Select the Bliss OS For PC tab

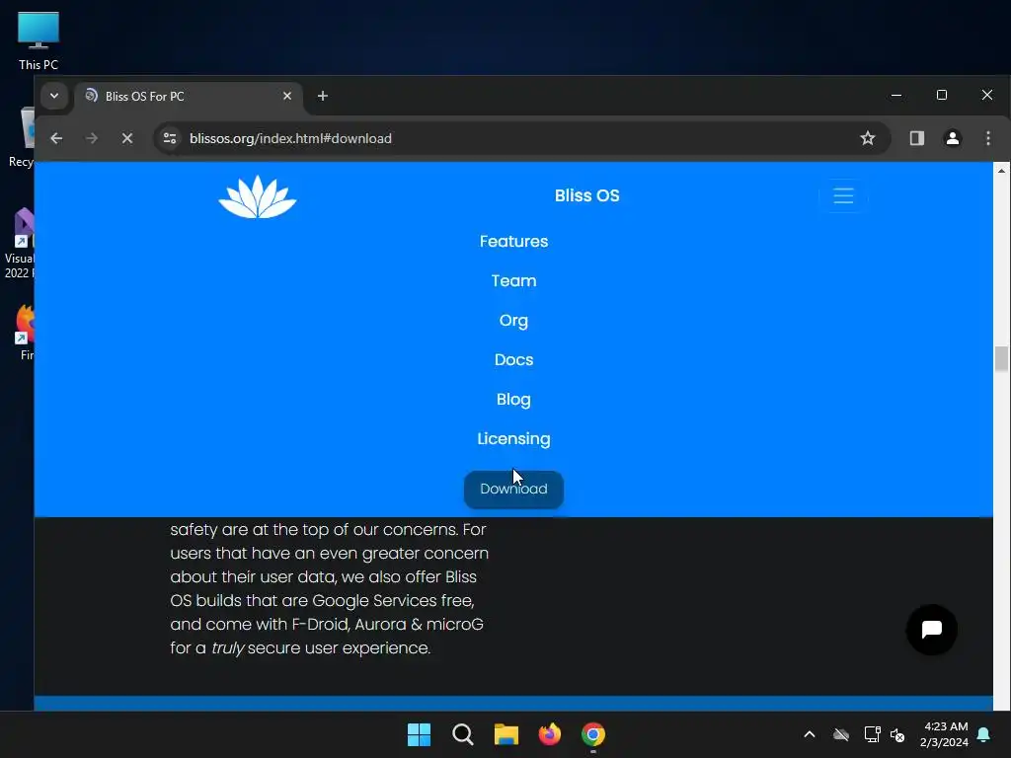coord(187,97)
